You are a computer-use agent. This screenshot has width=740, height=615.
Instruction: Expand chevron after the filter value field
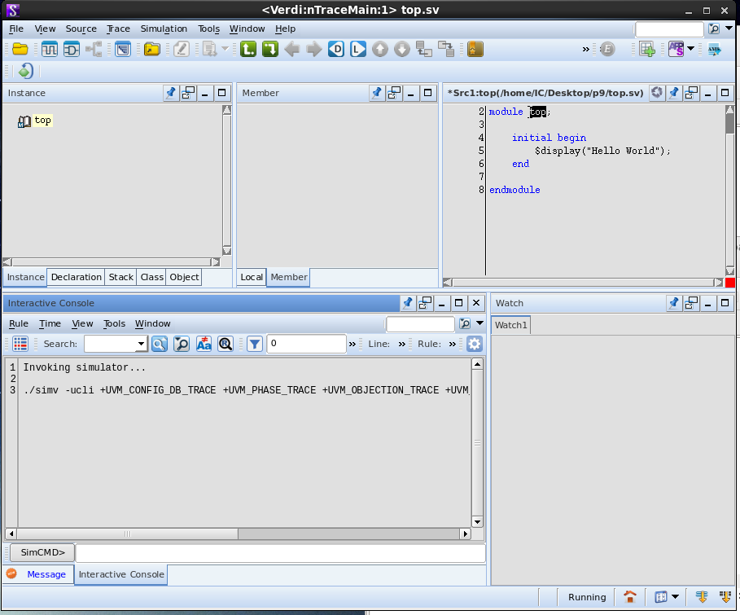352,344
